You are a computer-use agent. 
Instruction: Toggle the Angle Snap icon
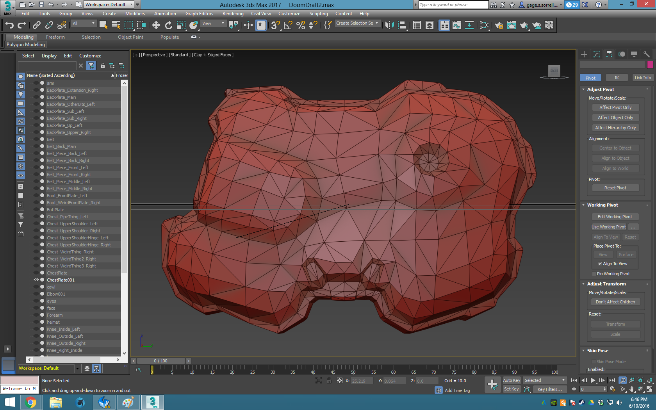click(288, 25)
